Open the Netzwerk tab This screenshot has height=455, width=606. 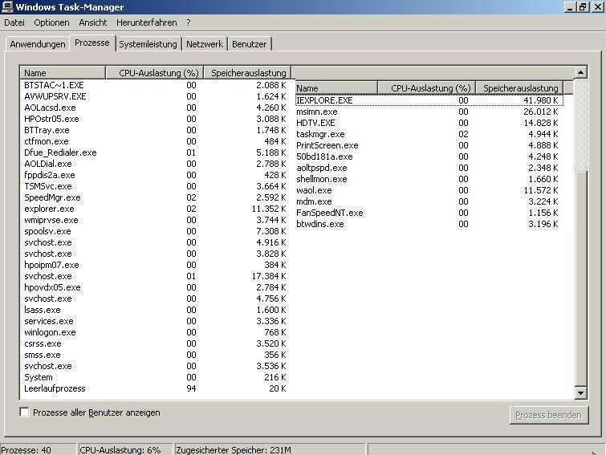click(x=205, y=44)
